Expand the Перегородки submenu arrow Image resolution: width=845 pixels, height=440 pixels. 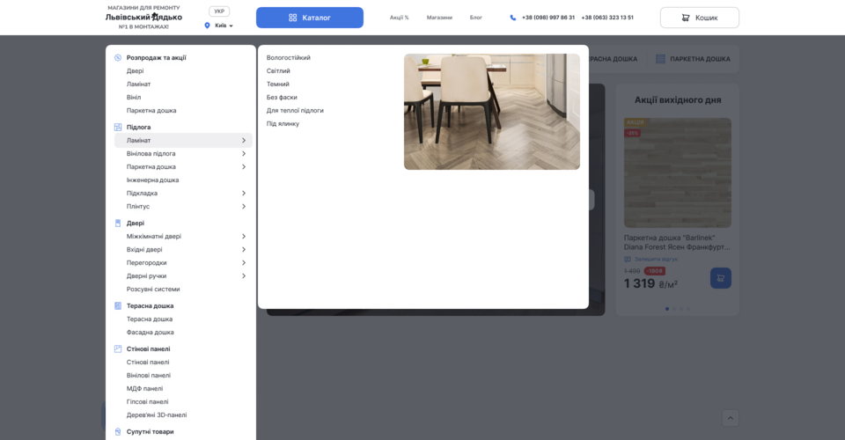click(x=244, y=263)
